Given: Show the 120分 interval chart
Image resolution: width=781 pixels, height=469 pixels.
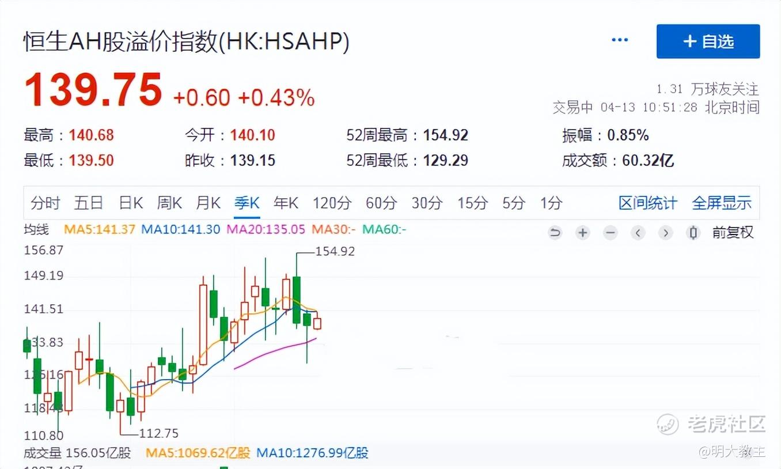Looking at the screenshot, I should (332, 203).
